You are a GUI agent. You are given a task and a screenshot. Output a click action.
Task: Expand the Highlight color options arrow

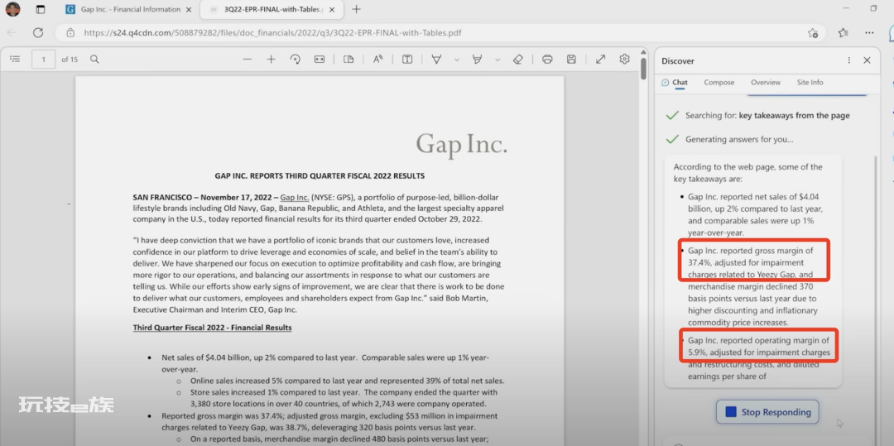tap(497, 60)
